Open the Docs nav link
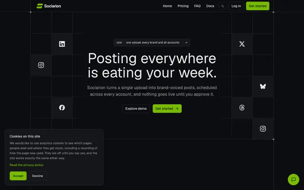 point(210,6)
